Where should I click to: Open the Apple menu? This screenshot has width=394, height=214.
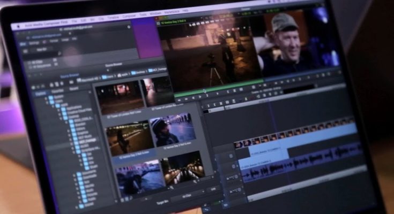[18, 27]
